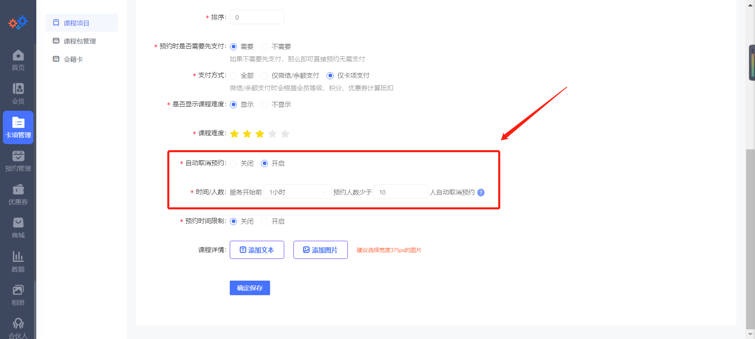The width and height of the screenshot is (755, 339).
Task: Choose 仅微信/余额支付 payment method
Action: coord(265,76)
